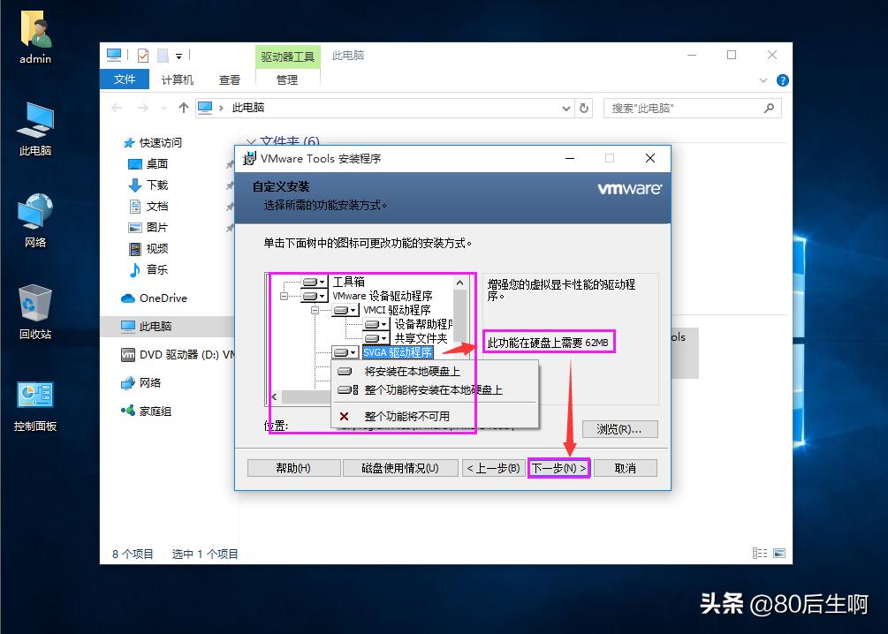The height and width of the screenshot is (634, 888).
Task: Switch to the 查看 ribbon tab
Action: (228, 79)
